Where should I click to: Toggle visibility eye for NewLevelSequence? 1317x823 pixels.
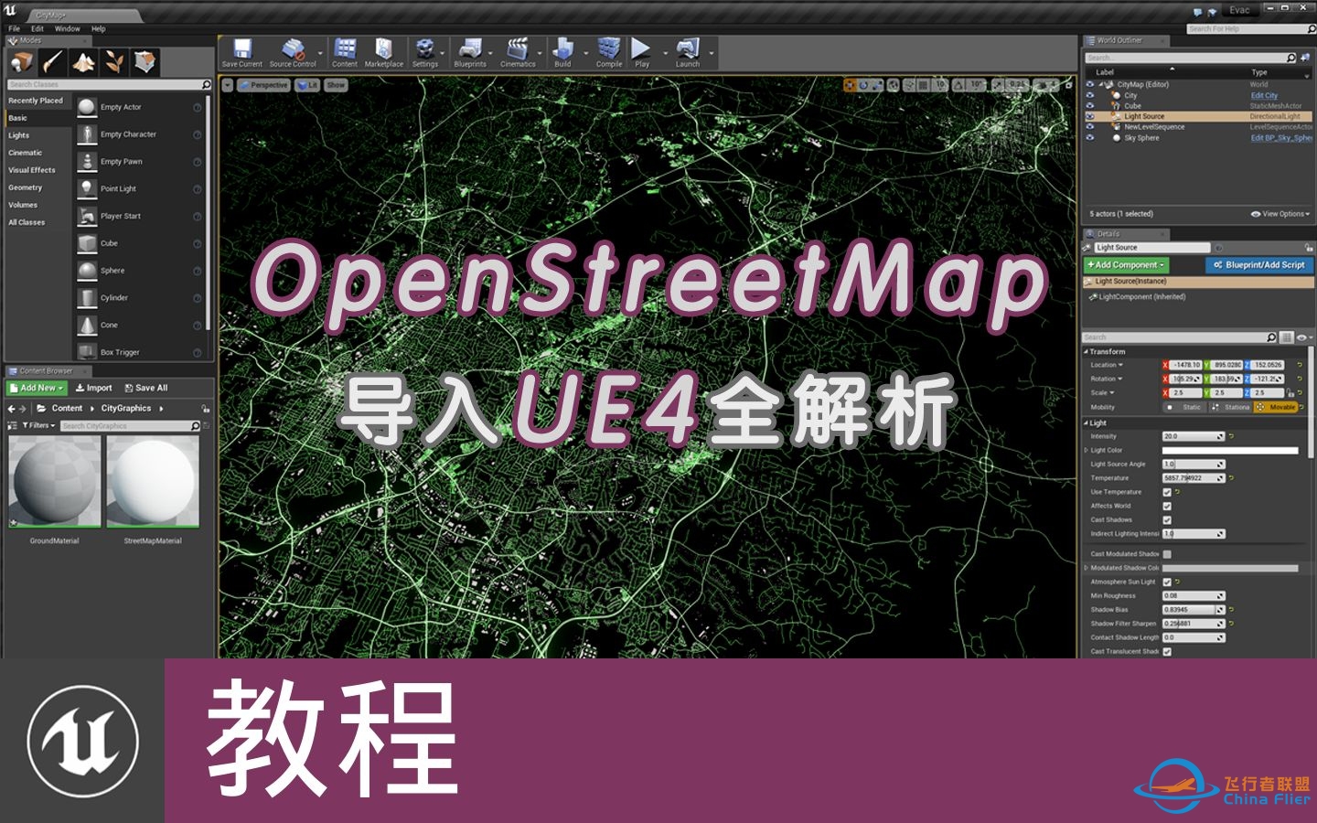tap(1089, 127)
